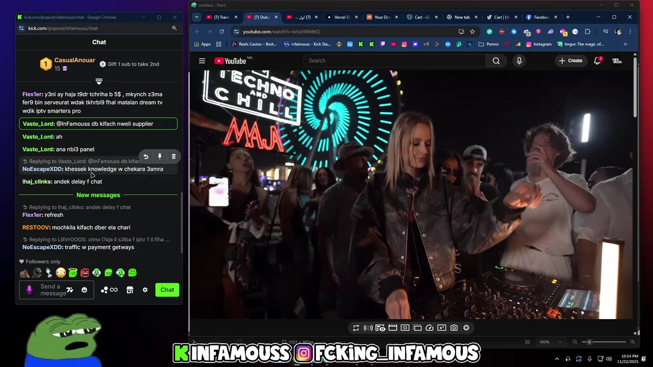Click the CasualAnouar leaderboard username
Image resolution: width=653 pixels, height=367 pixels.
[74, 60]
